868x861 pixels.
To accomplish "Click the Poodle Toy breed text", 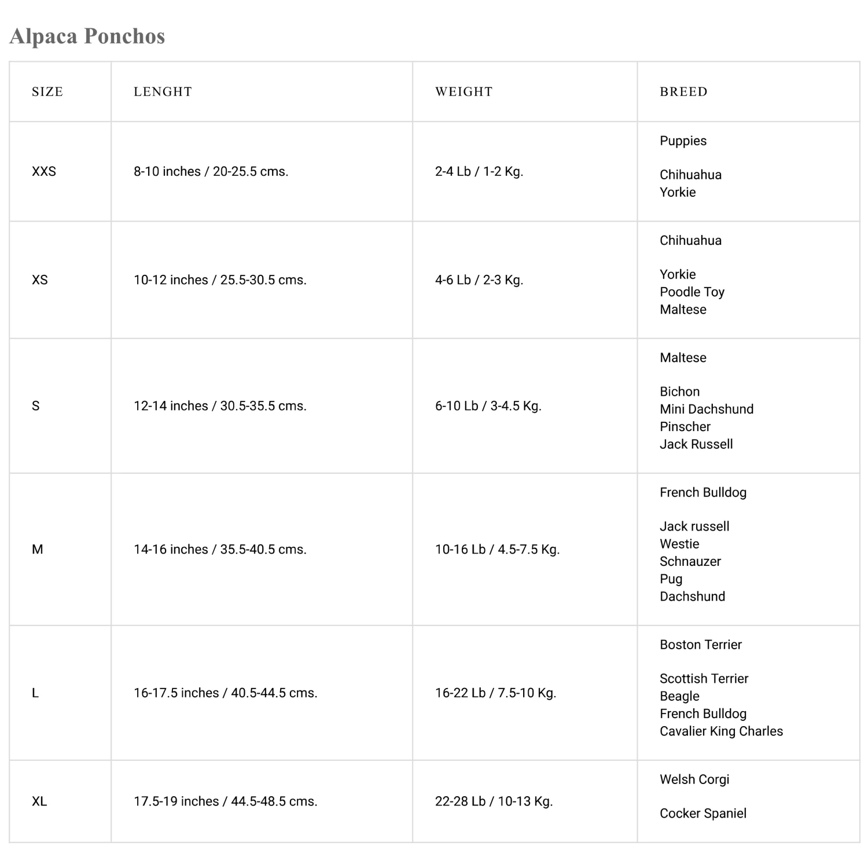I will coord(692,292).
